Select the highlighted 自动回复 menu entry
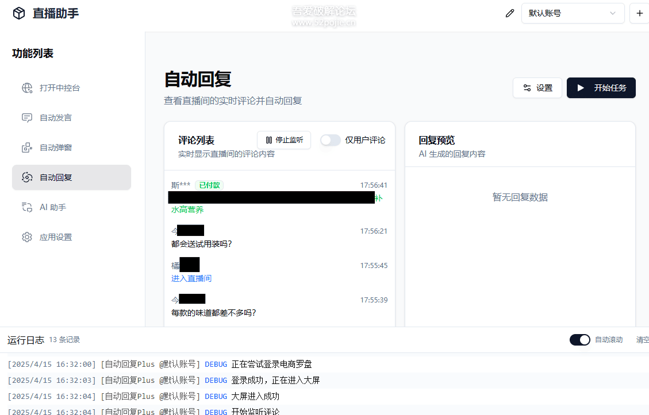Image resolution: width=649 pixels, height=415 pixels. click(x=71, y=177)
